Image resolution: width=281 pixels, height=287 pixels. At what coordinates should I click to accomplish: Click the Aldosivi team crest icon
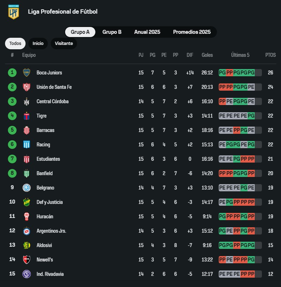[26, 245]
